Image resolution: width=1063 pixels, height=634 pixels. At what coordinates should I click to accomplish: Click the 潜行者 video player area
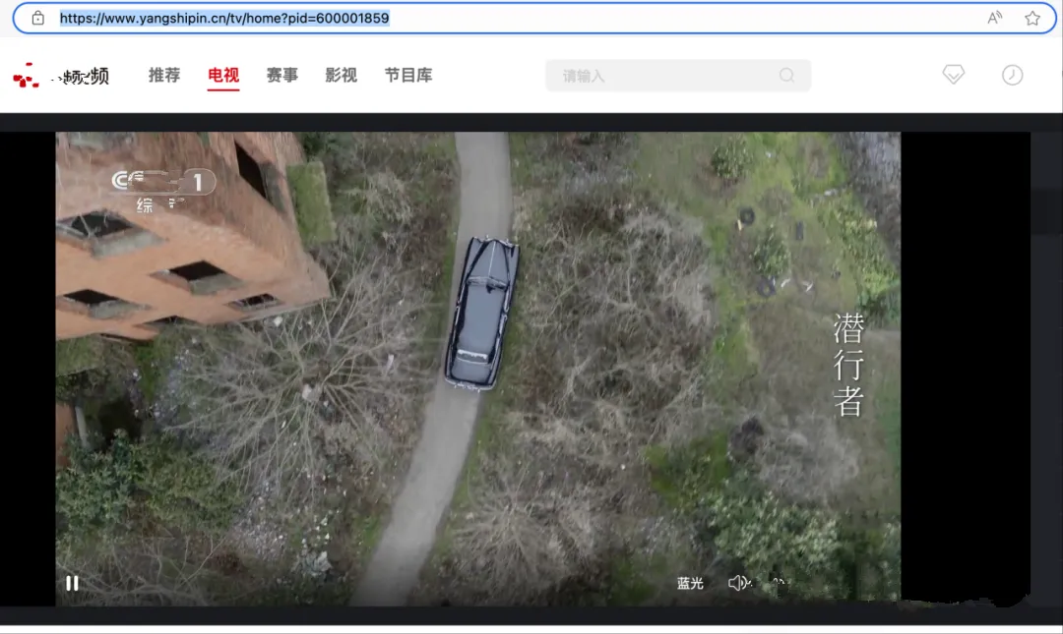click(x=478, y=369)
